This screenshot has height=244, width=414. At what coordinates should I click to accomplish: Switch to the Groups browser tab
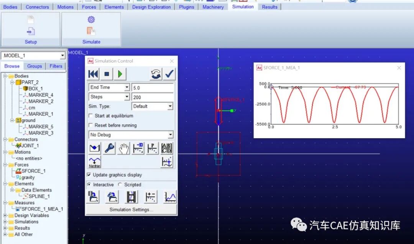click(x=34, y=66)
